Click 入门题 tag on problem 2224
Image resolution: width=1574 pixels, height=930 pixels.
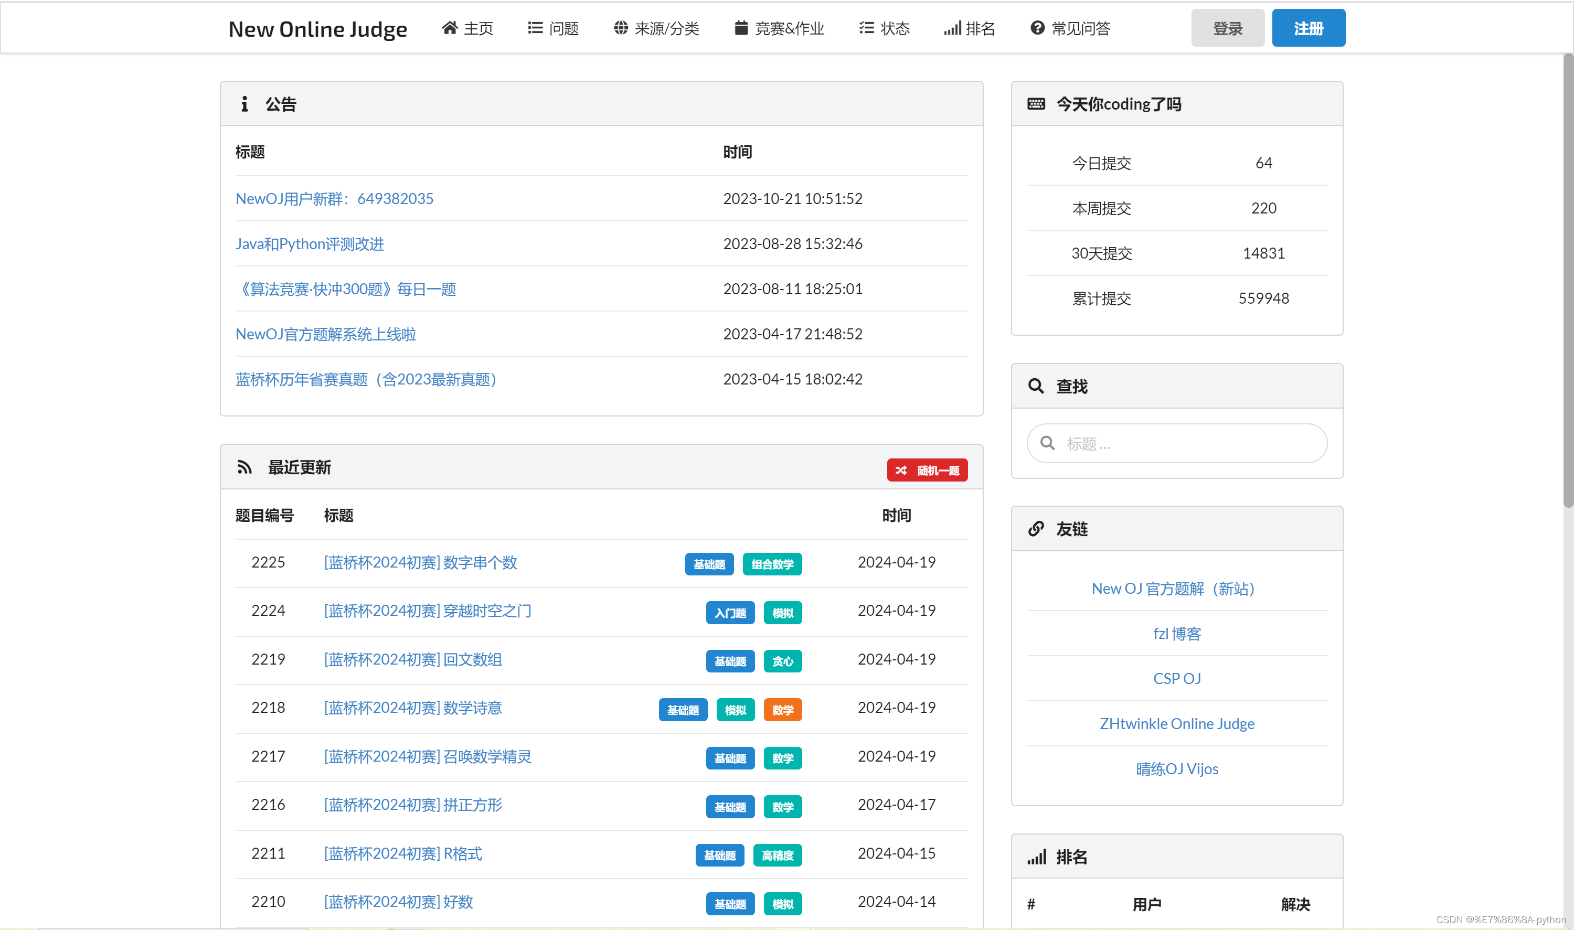click(x=730, y=612)
